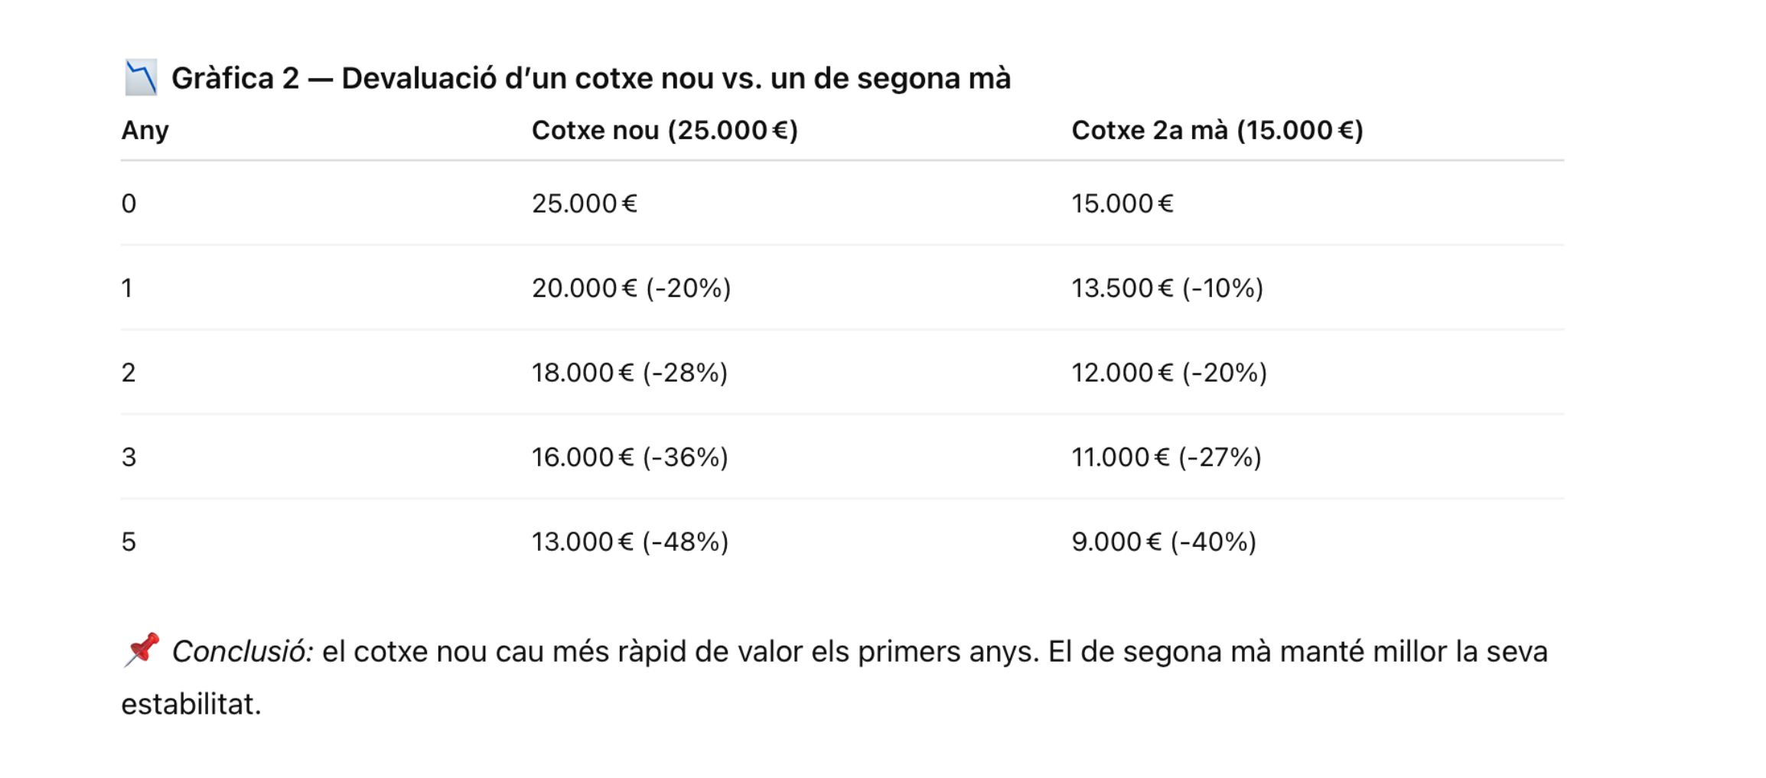The image size is (1766, 778).
Task: Click the '18.000 € (-28%)' cell
Action: [x=629, y=373]
